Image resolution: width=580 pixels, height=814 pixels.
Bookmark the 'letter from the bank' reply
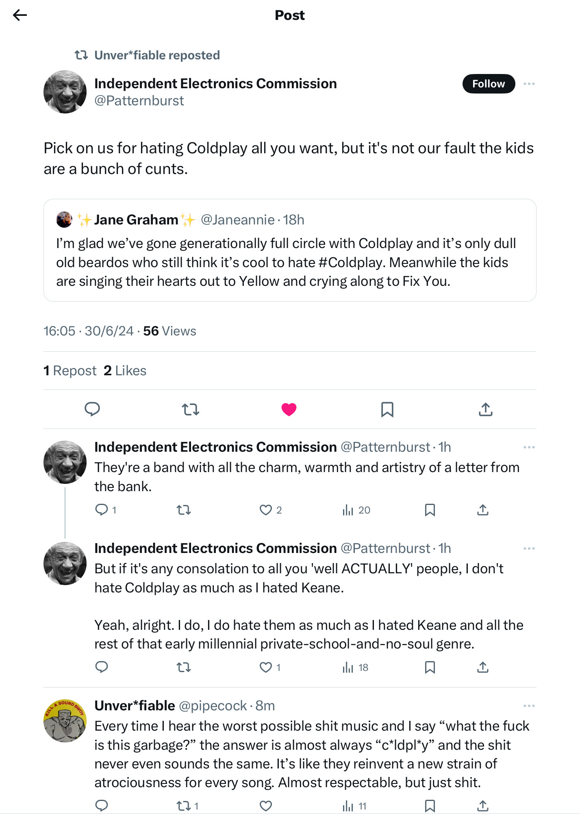[x=430, y=510]
